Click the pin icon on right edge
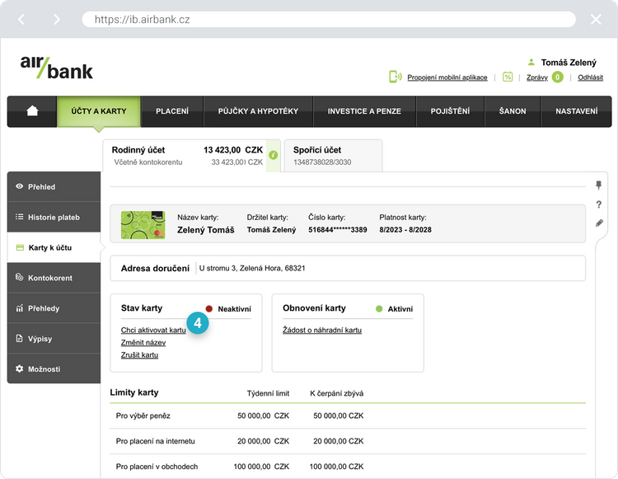 click(x=599, y=185)
